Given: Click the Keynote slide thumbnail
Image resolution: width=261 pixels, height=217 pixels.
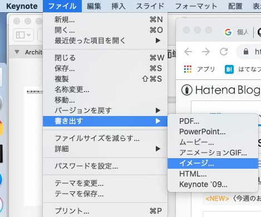Looking at the screenshot, I should [x=33, y=146].
